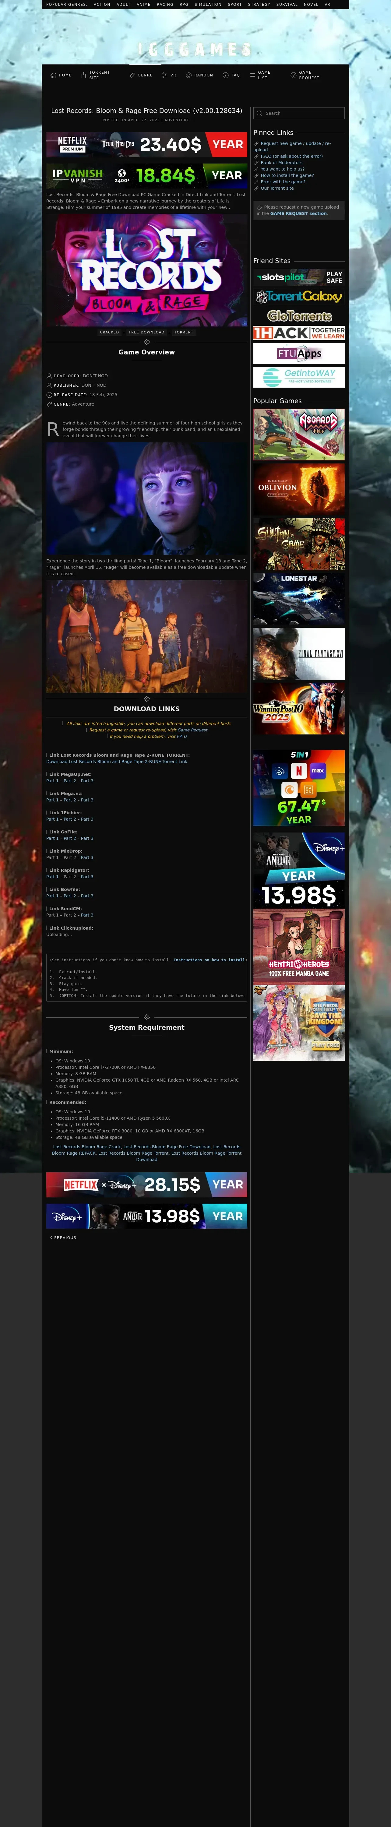The image size is (391, 1827).
Task: Click the FAQ info circle icon
Action: click(x=226, y=75)
